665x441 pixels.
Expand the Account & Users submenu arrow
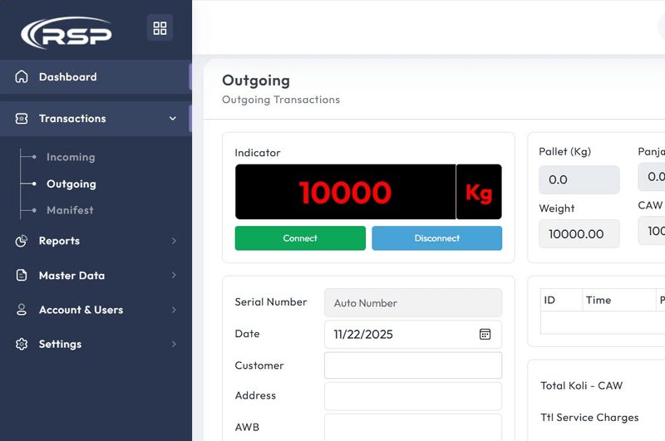(x=174, y=310)
